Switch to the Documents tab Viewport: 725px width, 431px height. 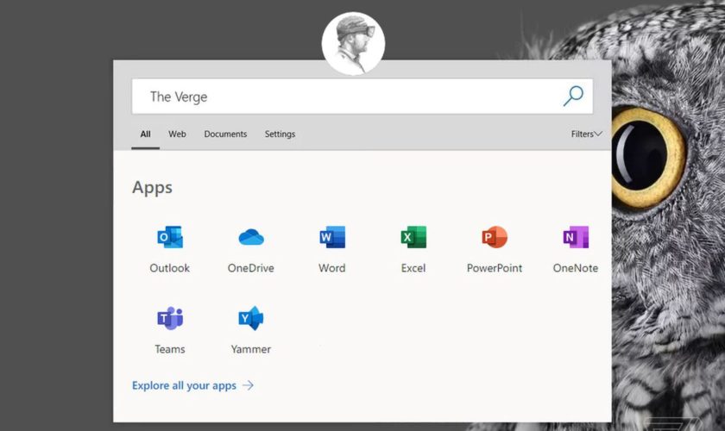[x=225, y=134]
